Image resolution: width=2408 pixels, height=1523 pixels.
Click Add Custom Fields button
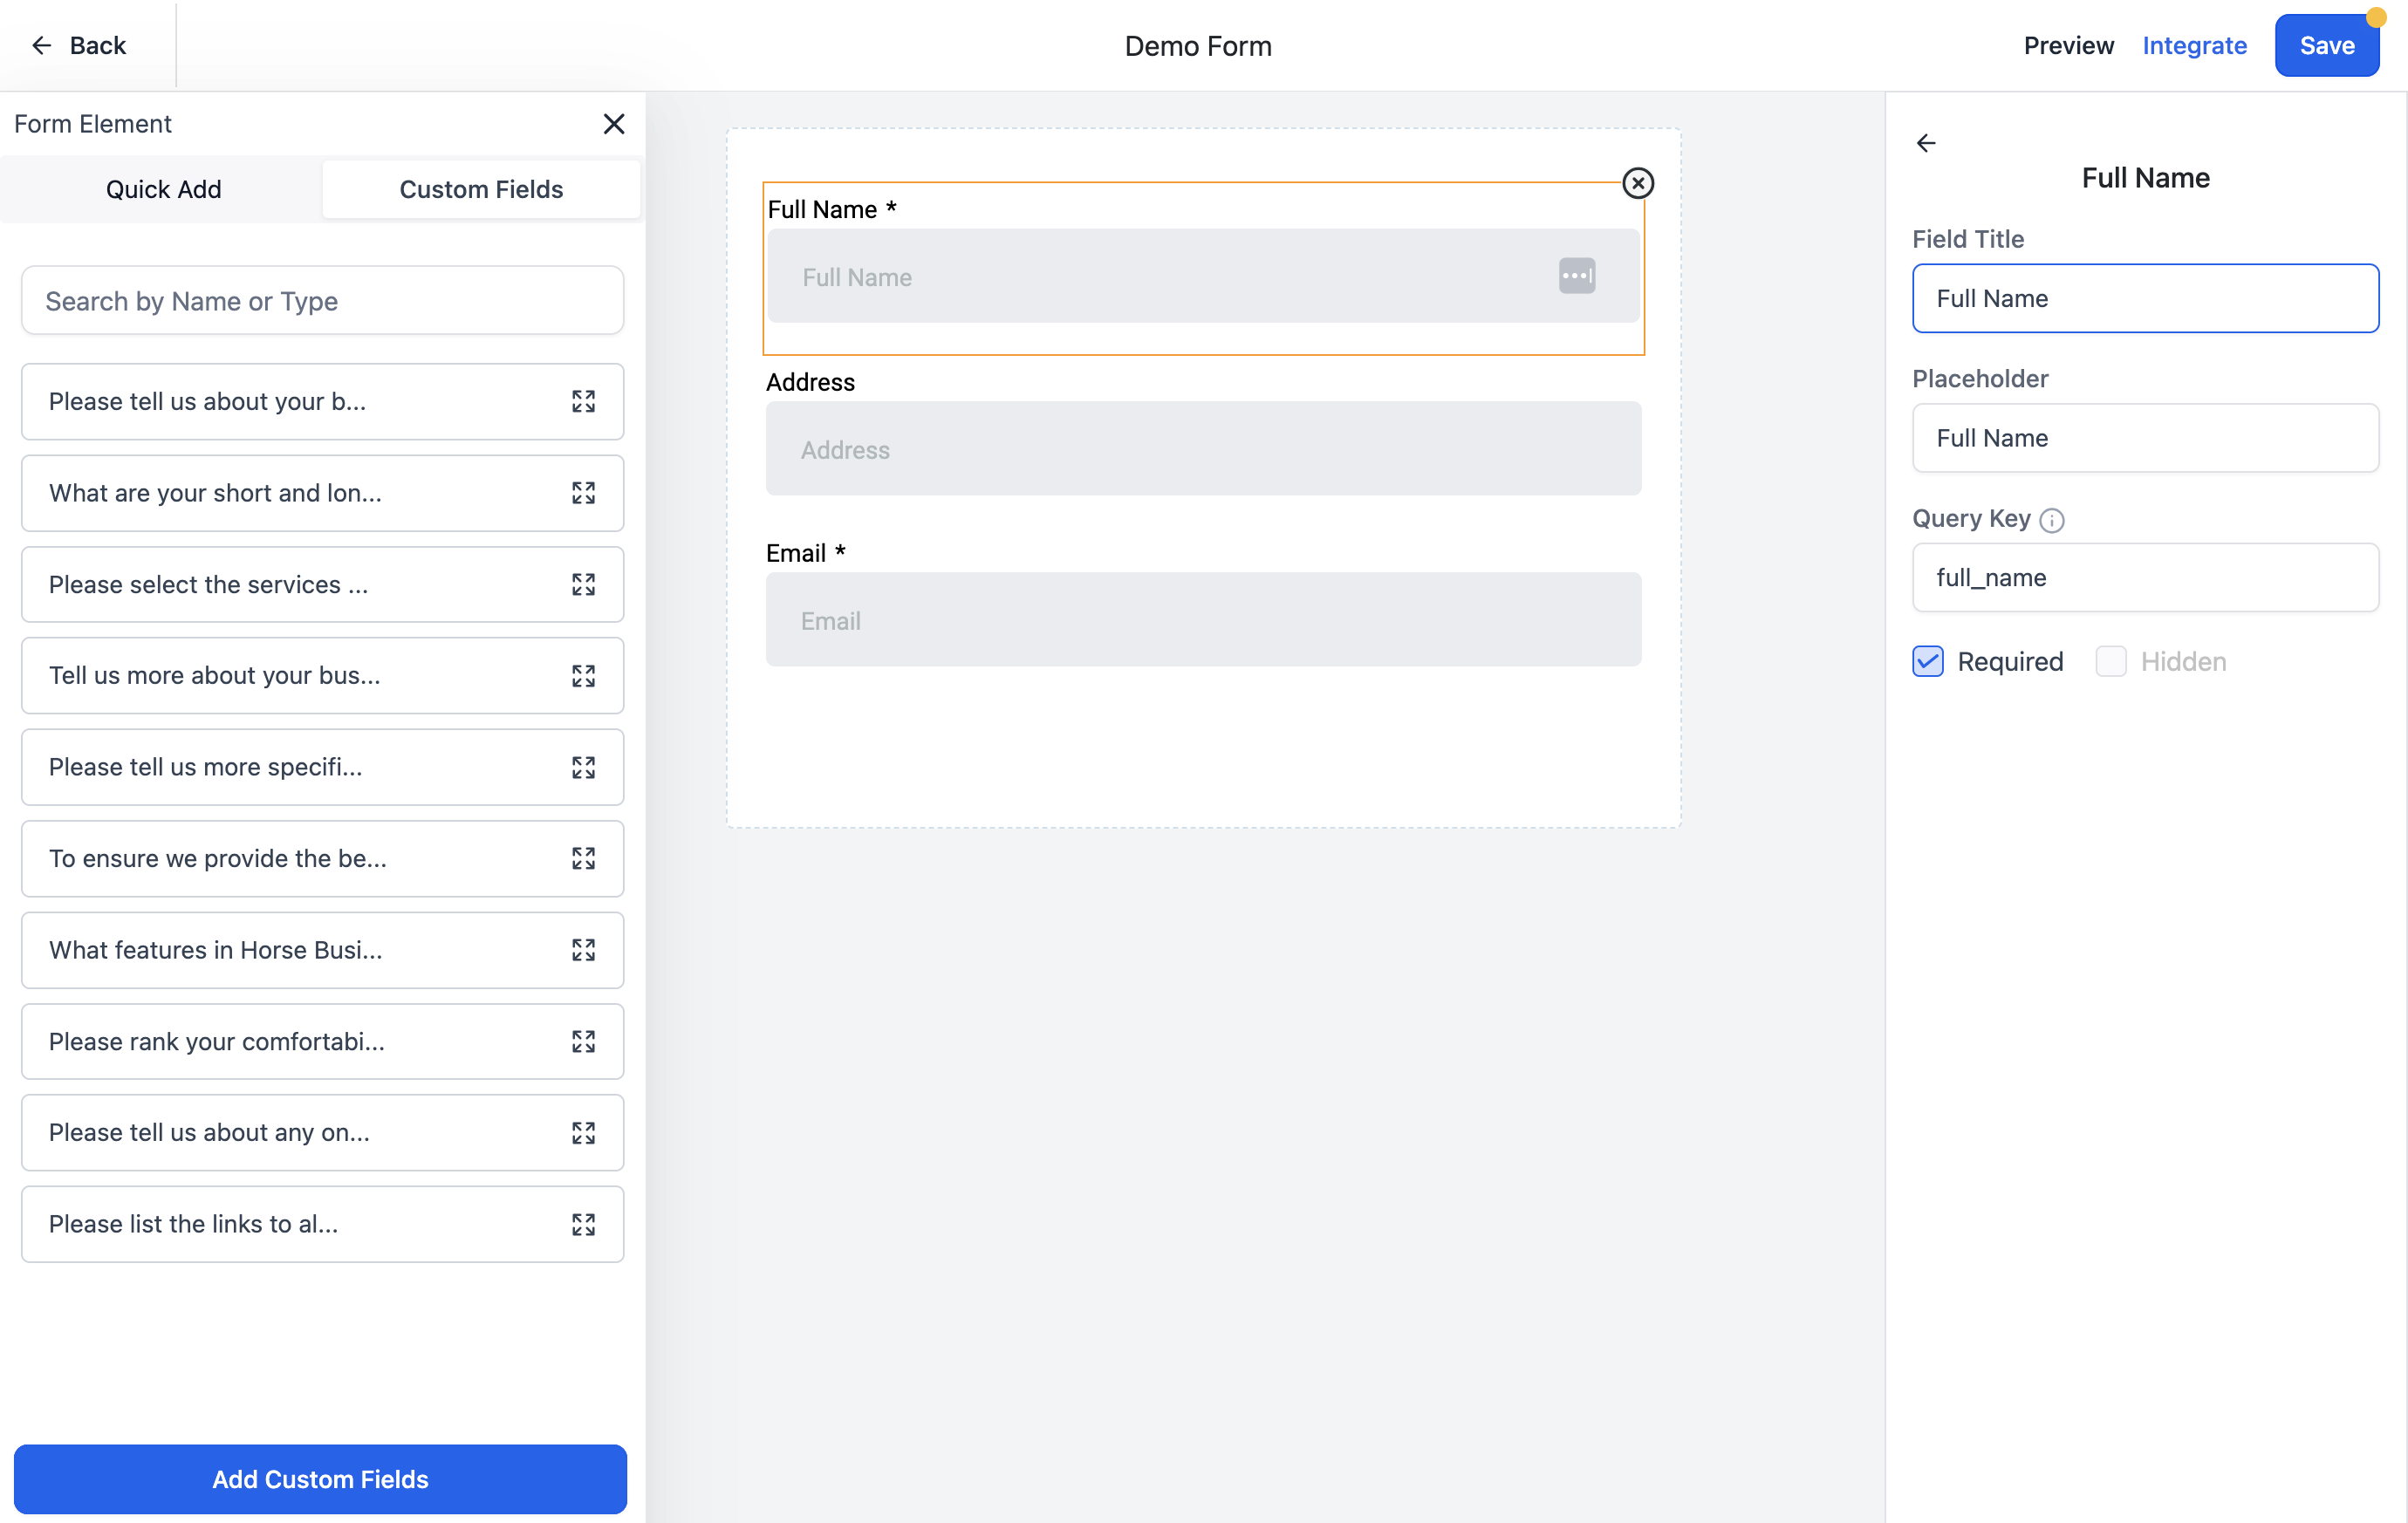coord(320,1479)
